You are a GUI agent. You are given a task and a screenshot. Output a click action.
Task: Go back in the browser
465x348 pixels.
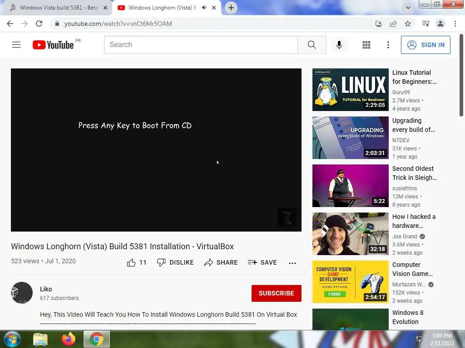10,24
